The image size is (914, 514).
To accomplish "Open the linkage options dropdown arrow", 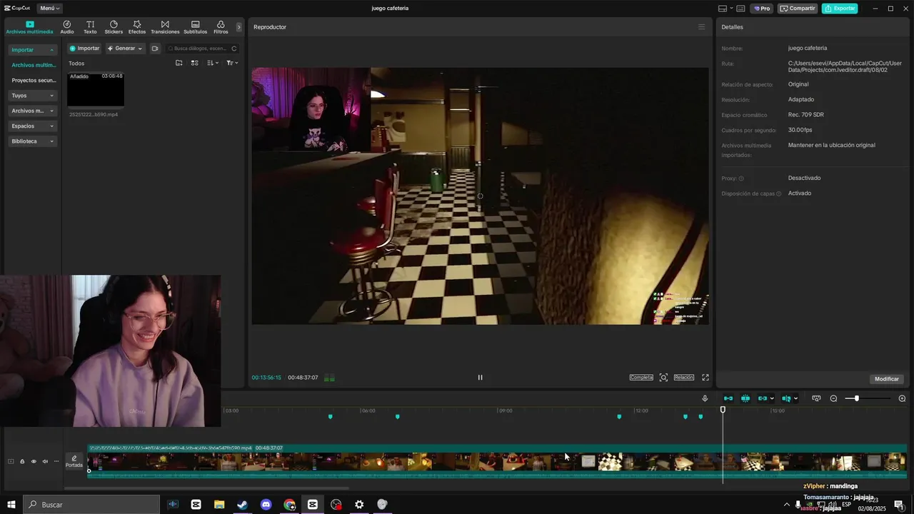I will pos(772,399).
